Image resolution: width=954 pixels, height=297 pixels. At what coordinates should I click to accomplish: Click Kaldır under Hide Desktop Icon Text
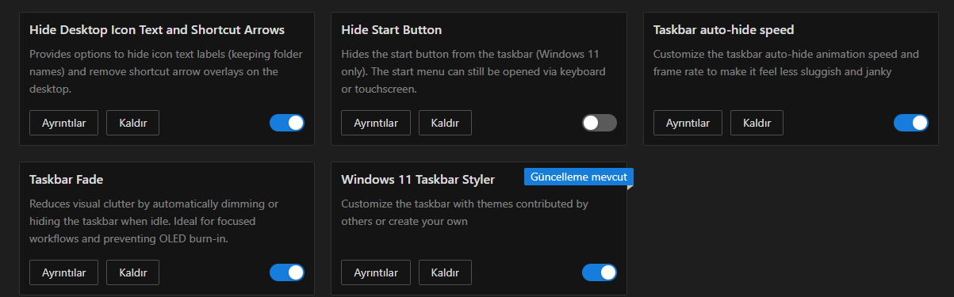132,123
